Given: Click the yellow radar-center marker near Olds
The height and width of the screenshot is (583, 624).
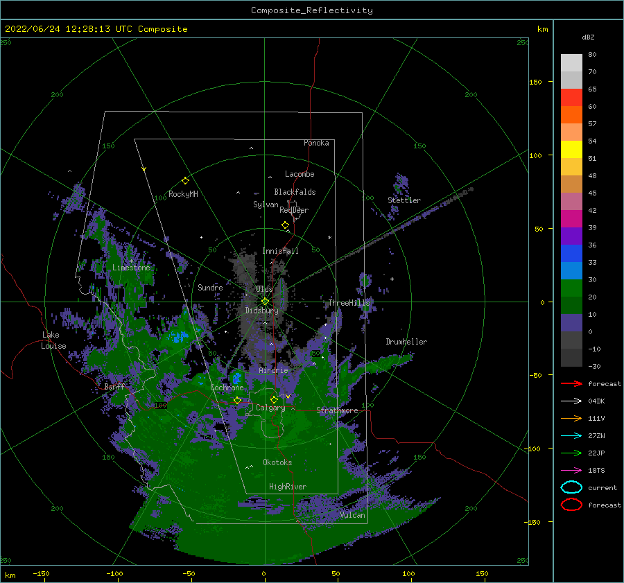Looking at the screenshot, I should coord(265,302).
